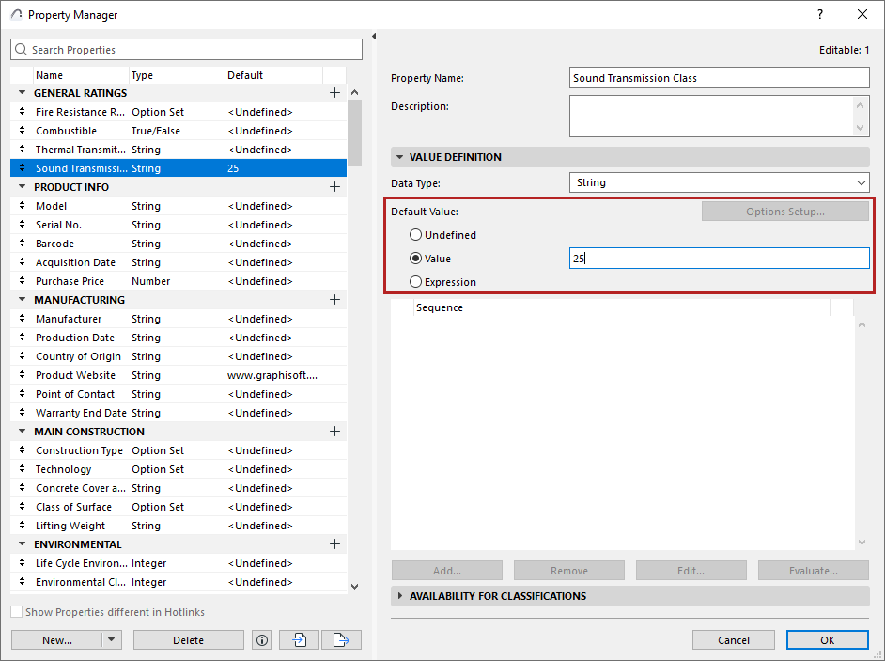Viewport: 885px width, 661px height.
Task: Click reorder handle for Environmental Class row
Action: pos(22,582)
